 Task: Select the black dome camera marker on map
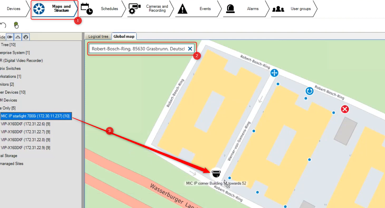216,174
